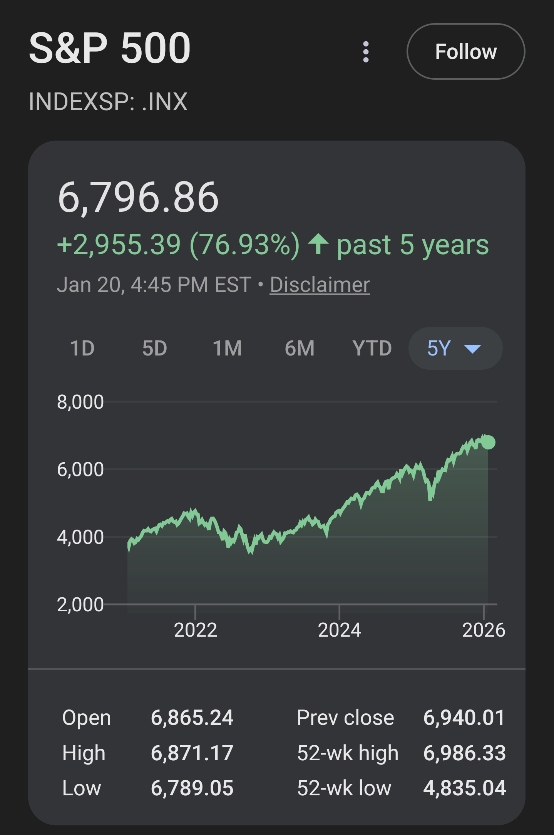Click the 2022 x-axis label
Viewport: 554px width, 835px height.
[196, 630]
